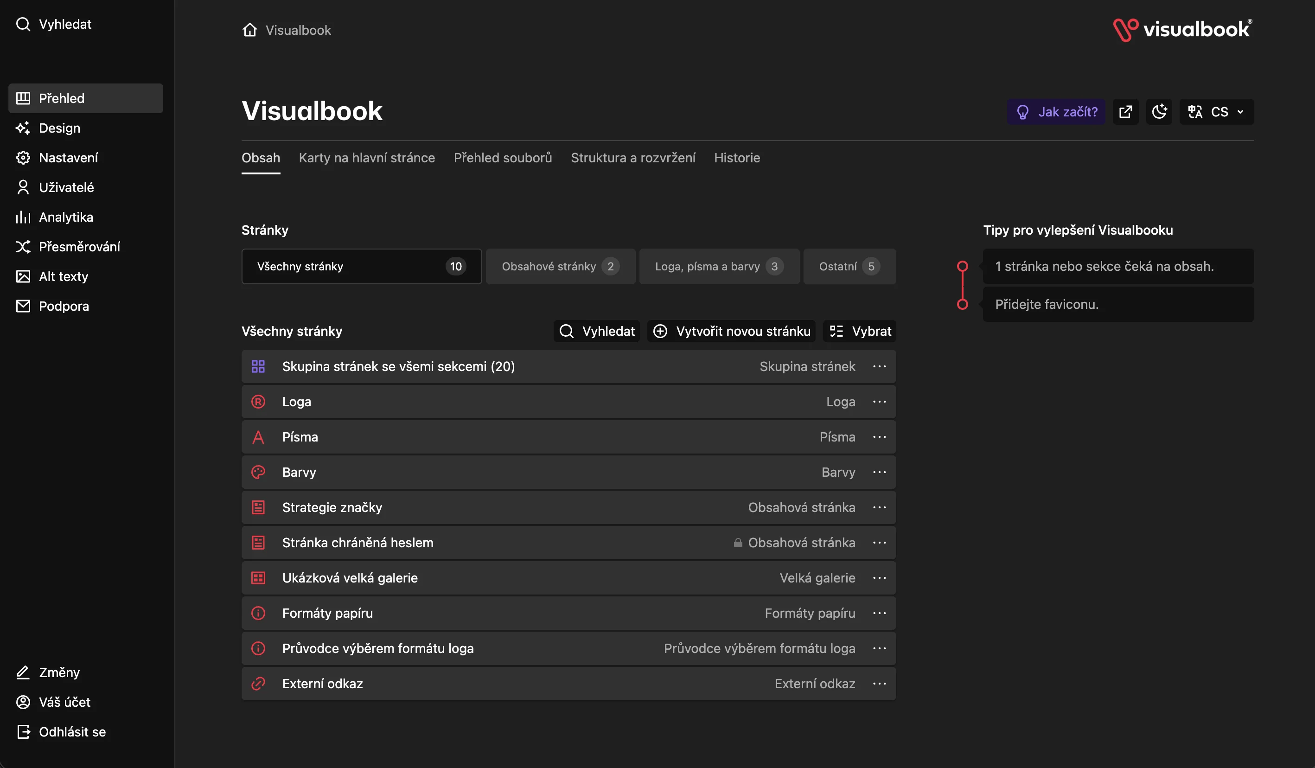Image resolution: width=1315 pixels, height=768 pixels.
Task: Open the Jak začít? help button
Action: coord(1056,112)
